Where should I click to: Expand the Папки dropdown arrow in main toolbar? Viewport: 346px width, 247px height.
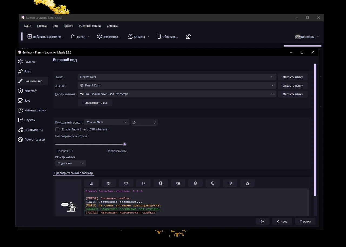click(89, 36)
